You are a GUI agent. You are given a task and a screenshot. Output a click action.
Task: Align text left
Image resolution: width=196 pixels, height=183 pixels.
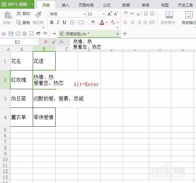click(x=125, y=22)
